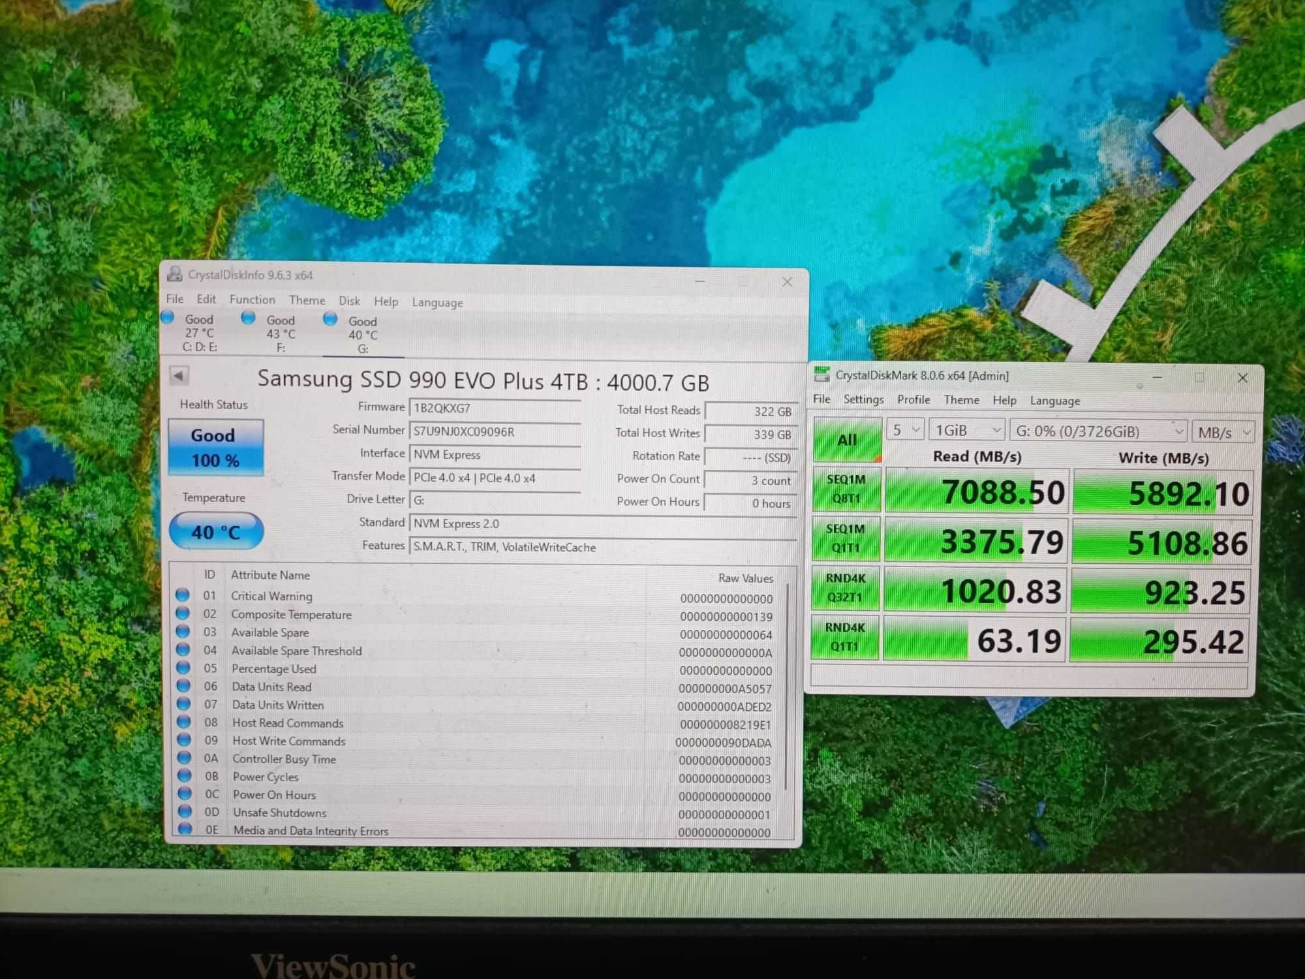The width and height of the screenshot is (1305, 979).
Task: Click status orb for Media and Data Integrity Errors
Action: point(185,829)
